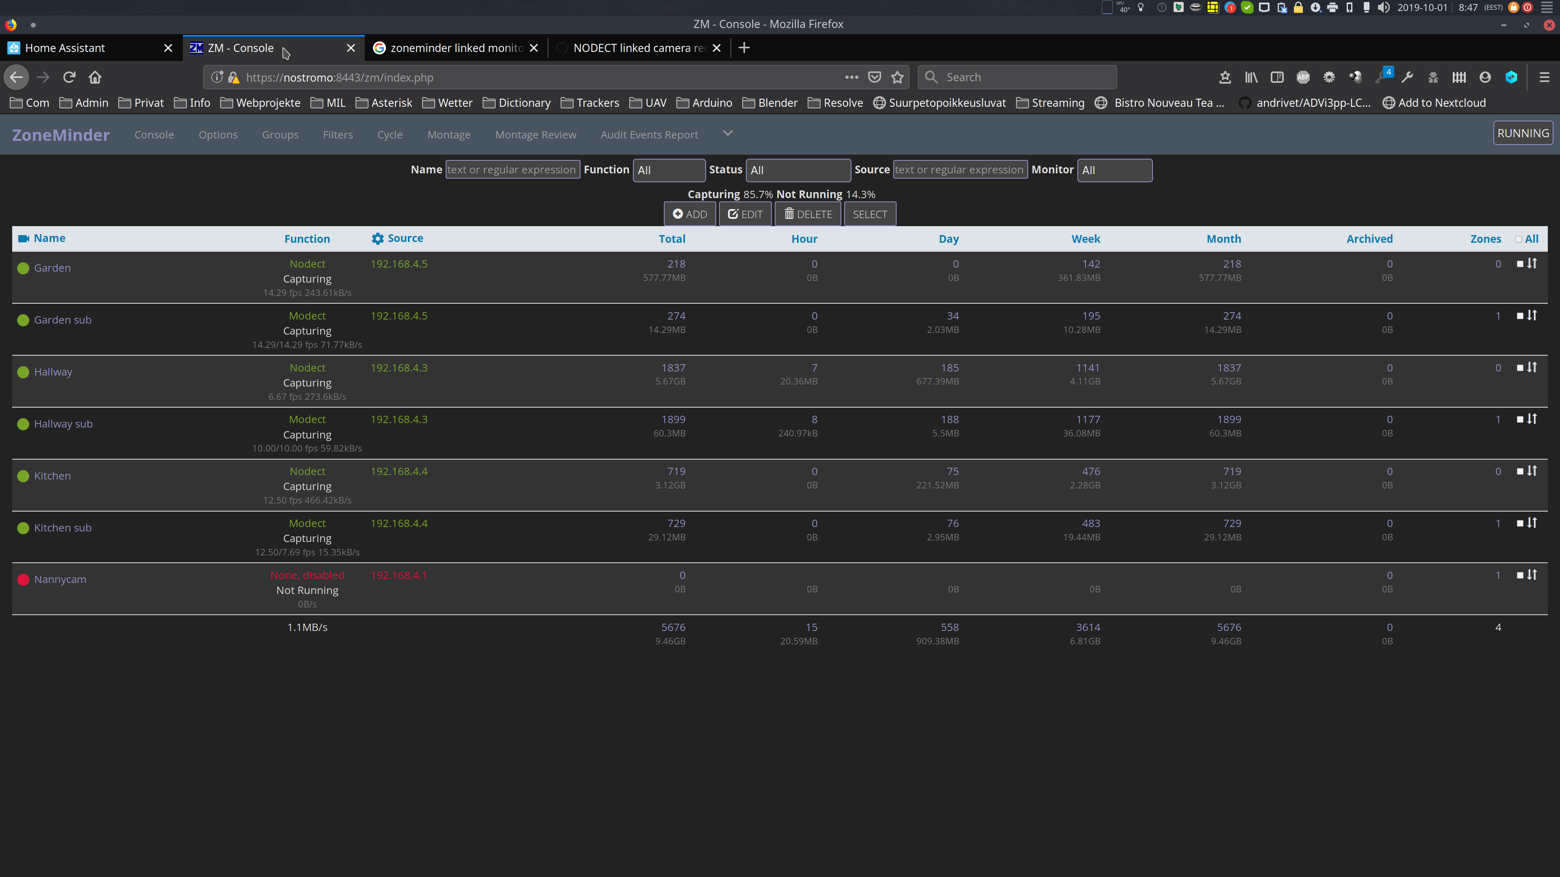Open the Audit Events Report menu item
Viewport: 1560px width, 877px height.
pyautogui.click(x=649, y=134)
